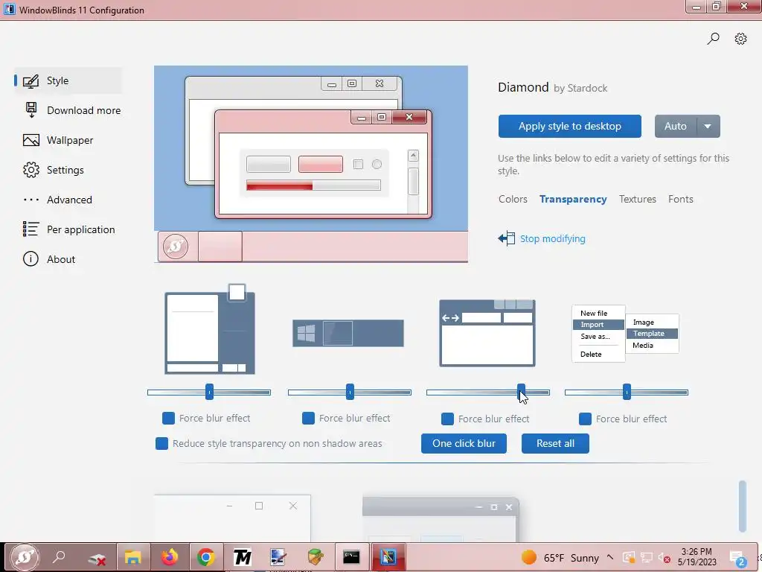Open the Start button on taskbar
Screen dimensions: 762x572
pos(24,557)
